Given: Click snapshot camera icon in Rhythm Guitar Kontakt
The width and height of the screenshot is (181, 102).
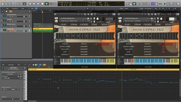Looking at the screenshot, I should [x=88, y=18].
